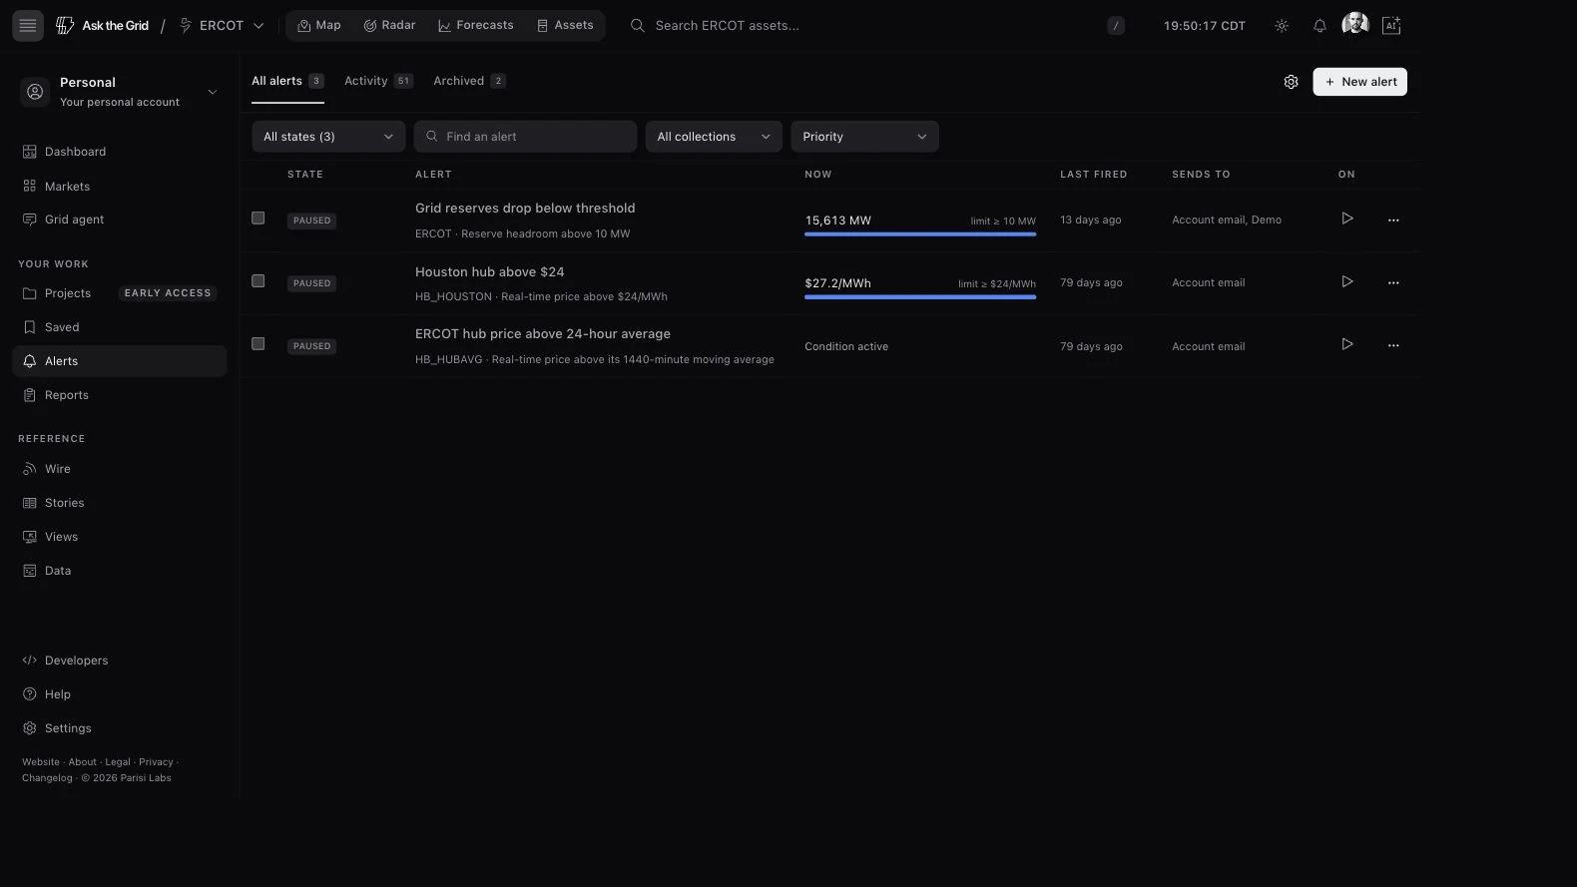1577x887 pixels.
Task: Select the ERCOT hub price alert checkbox
Action: (259, 344)
